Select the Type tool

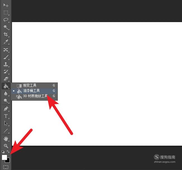[6, 116]
